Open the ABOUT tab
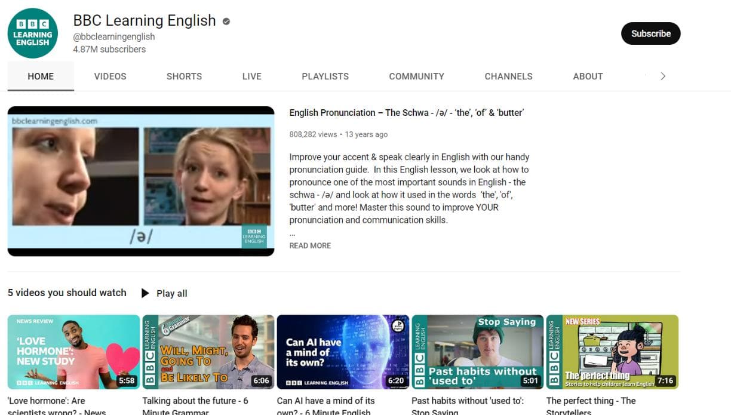The height and width of the screenshot is (415, 731). click(x=588, y=76)
